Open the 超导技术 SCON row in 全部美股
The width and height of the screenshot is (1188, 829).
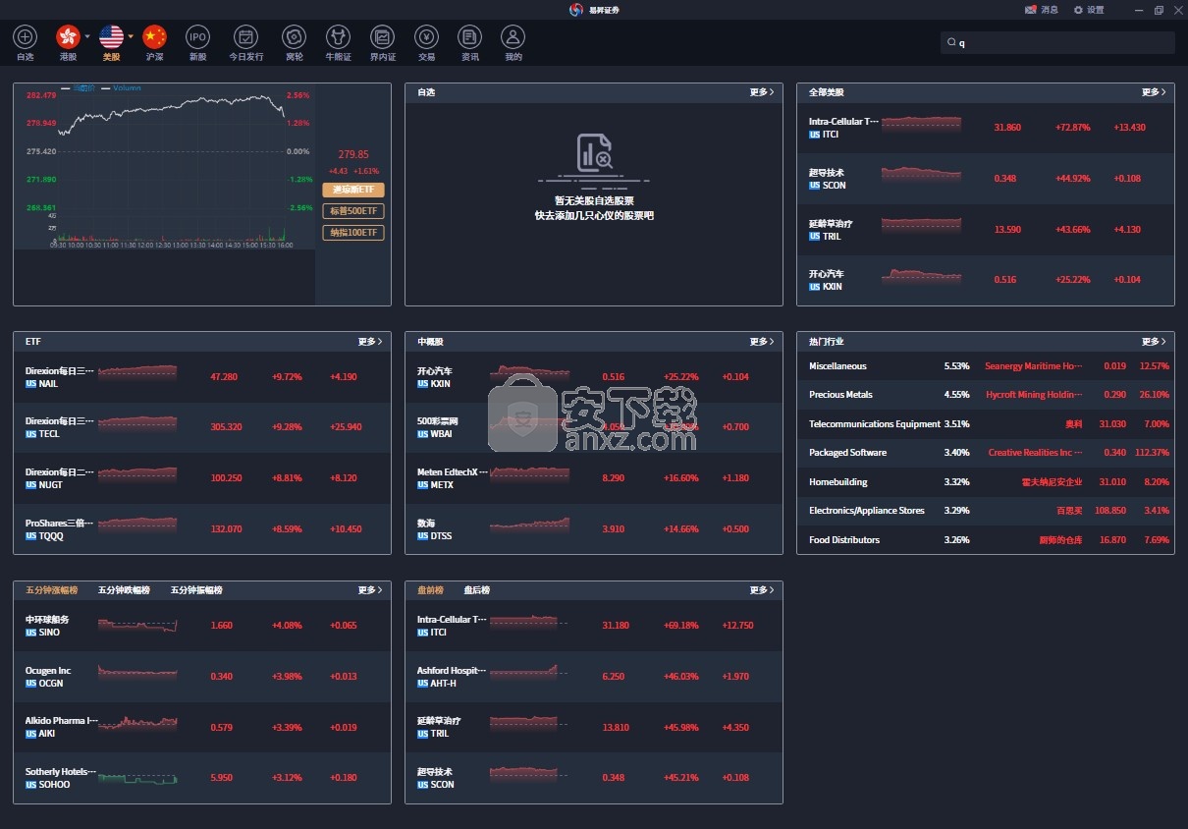[985, 179]
